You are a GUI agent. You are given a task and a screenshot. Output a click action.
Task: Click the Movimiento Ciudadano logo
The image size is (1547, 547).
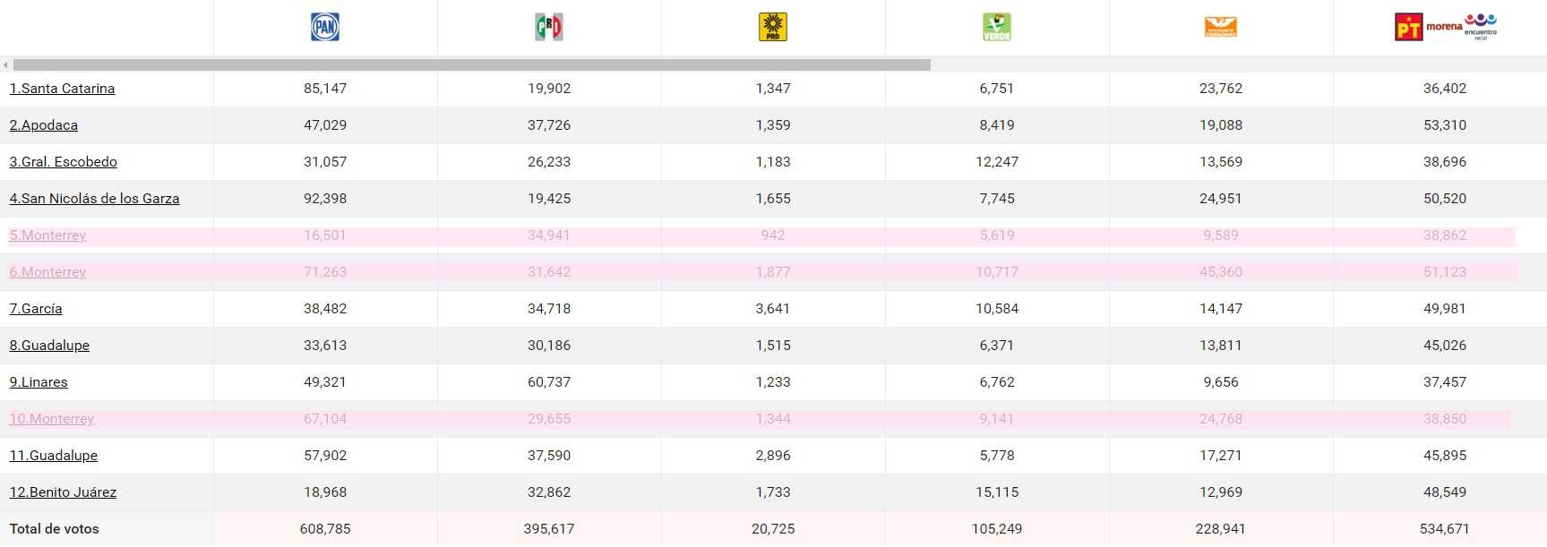[1221, 28]
